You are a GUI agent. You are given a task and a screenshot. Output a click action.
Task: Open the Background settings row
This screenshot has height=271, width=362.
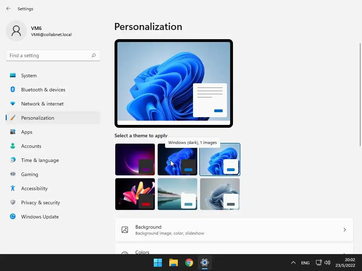pyautogui.click(x=234, y=230)
